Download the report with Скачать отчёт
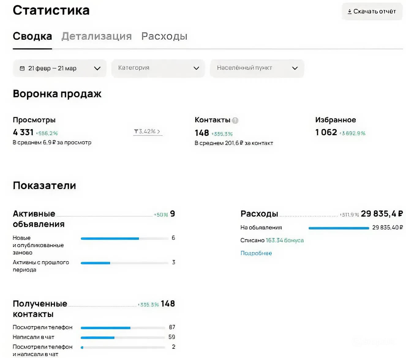 coord(372,12)
